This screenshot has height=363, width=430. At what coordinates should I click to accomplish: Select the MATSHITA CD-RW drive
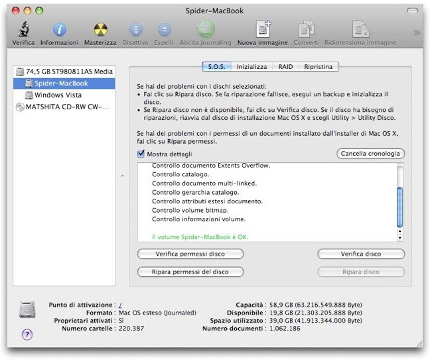(64, 107)
